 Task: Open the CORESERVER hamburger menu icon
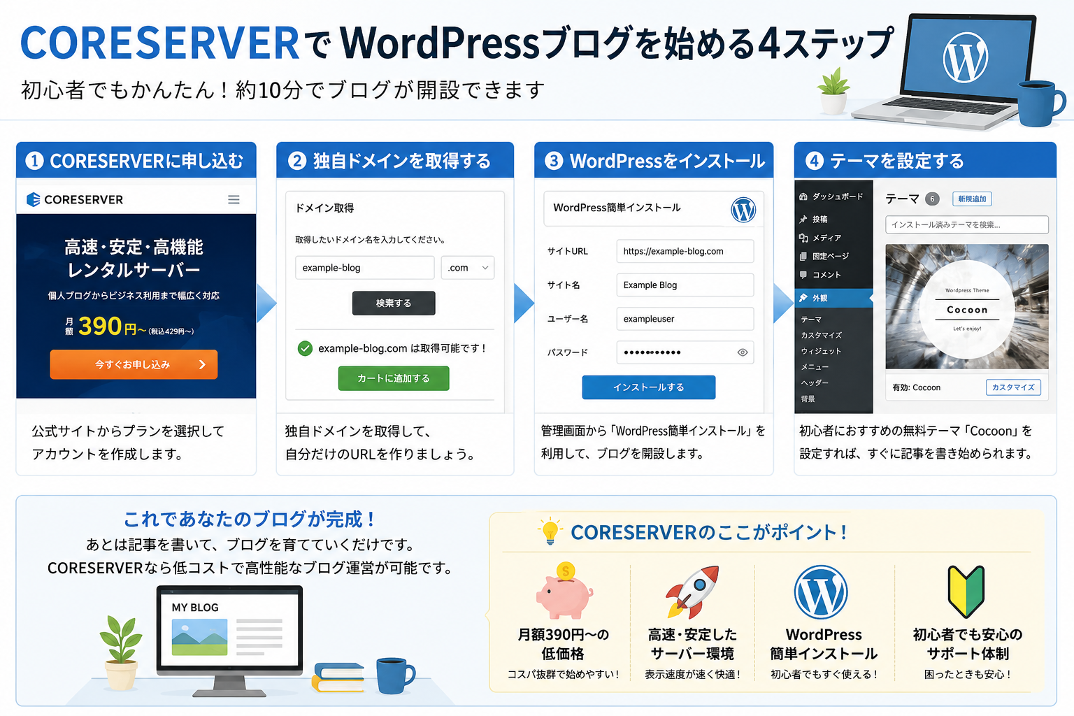tap(234, 200)
